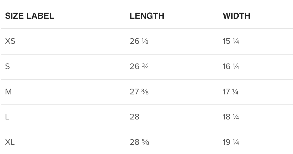Screen dimensions: 293x154
Task: Click the SIZE LABEL column header
Action: (x=30, y=16)
